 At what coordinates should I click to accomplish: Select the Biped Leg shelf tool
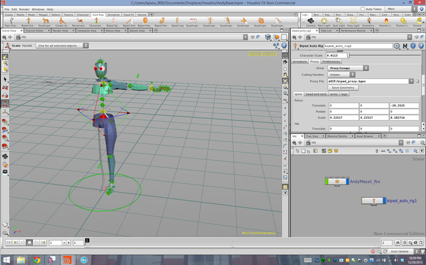(178, 22)
